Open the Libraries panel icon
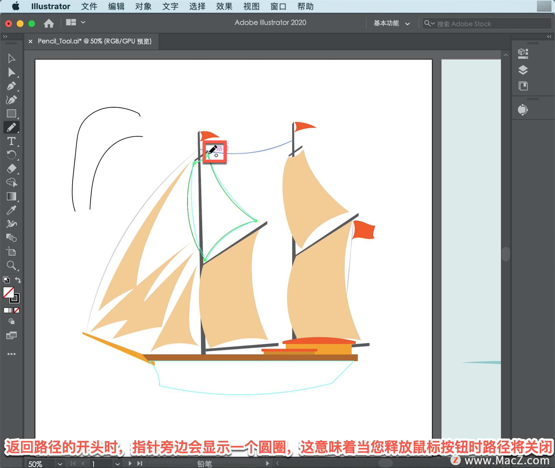This screenshot has height=468, width=555. point(523,86)
